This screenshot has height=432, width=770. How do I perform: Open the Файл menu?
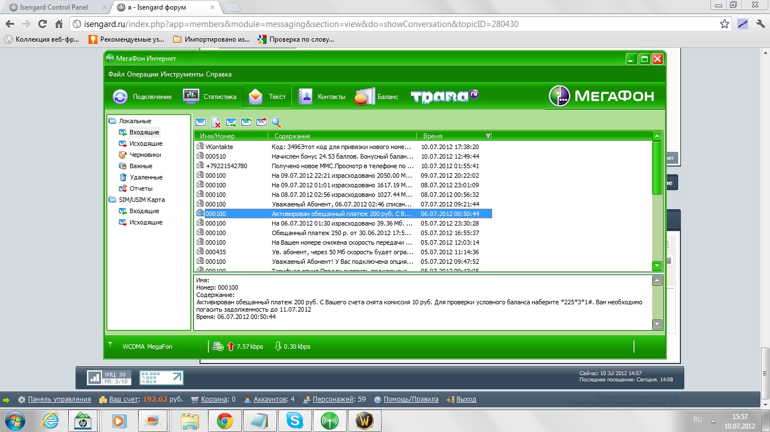click(x=116, y=74)
